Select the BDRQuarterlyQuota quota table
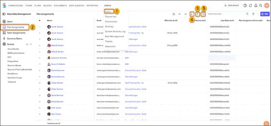271x126 pixels. click(16, 53)
